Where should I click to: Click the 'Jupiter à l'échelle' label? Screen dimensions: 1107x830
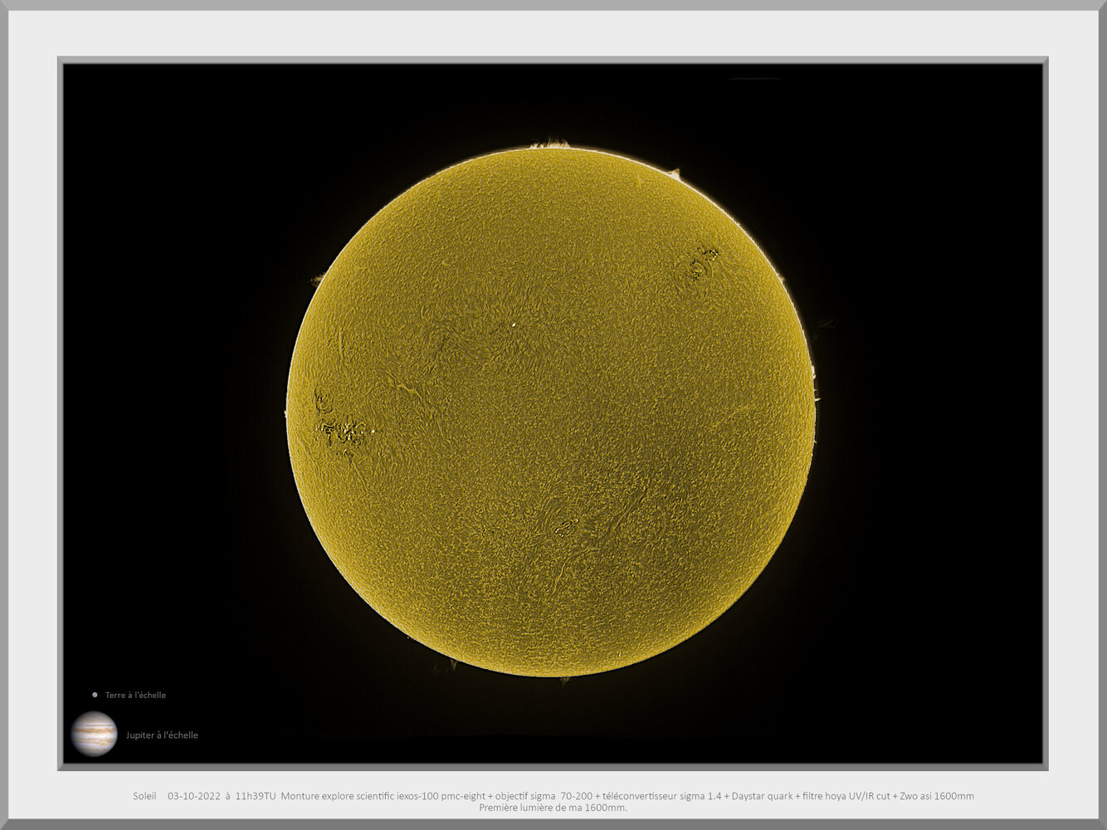click(x=162, y=735)
